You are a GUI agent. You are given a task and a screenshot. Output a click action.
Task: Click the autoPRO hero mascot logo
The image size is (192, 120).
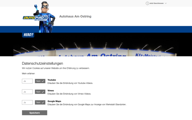coord(39,17)
